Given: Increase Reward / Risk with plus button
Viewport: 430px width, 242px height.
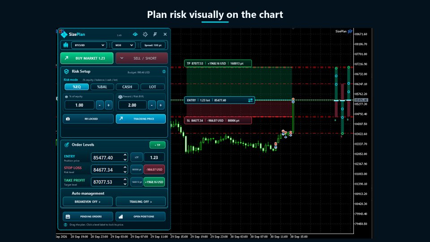Looking at the screenshot, I should (161, 105).
